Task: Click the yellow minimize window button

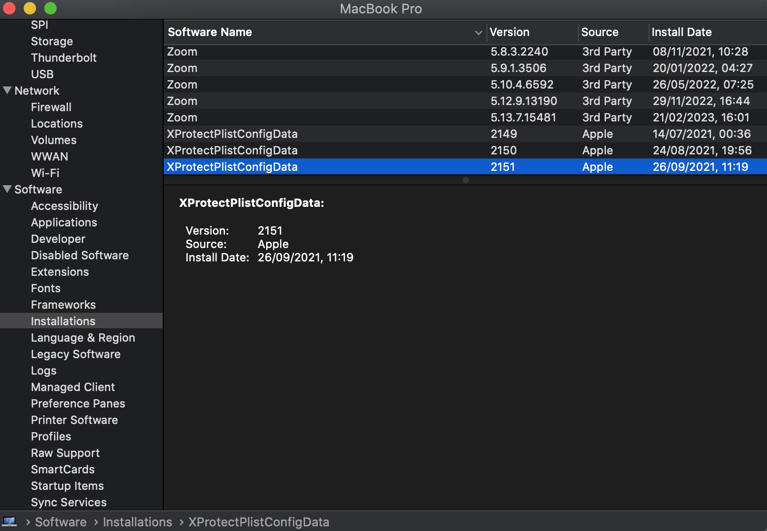Action: tap(29, 8)
